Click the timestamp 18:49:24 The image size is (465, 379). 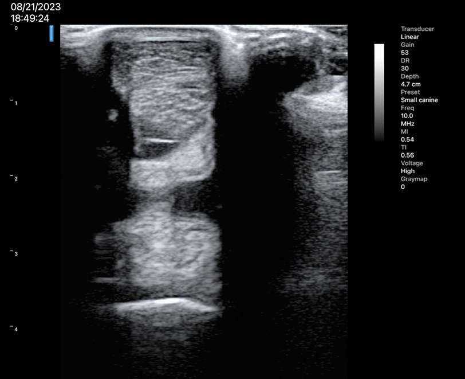pos(31,18)
